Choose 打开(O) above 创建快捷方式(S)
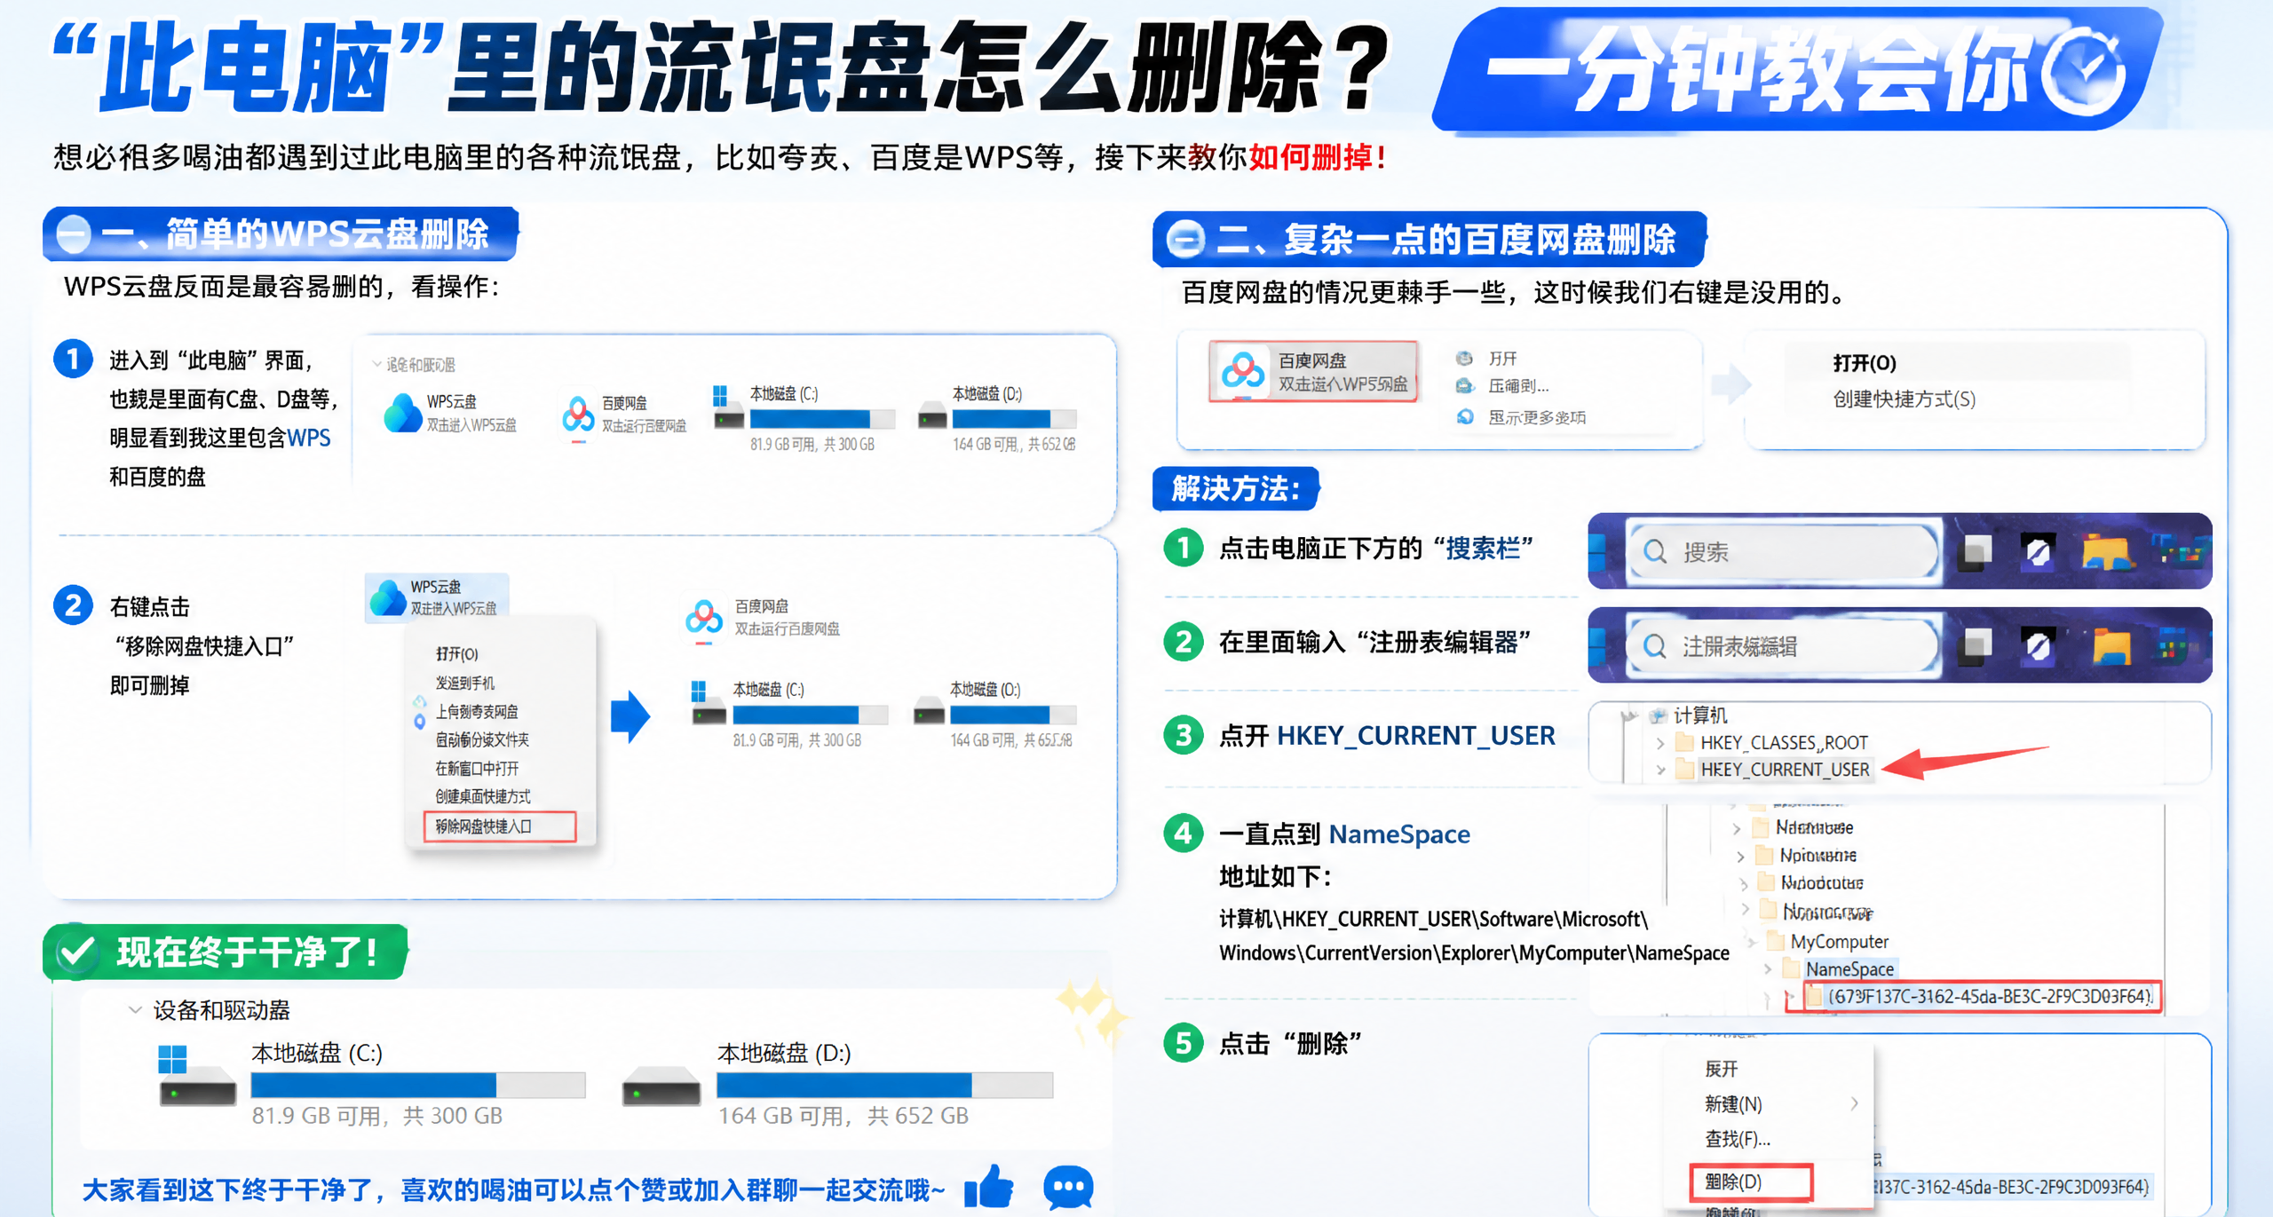 [x=1865, y=363]
